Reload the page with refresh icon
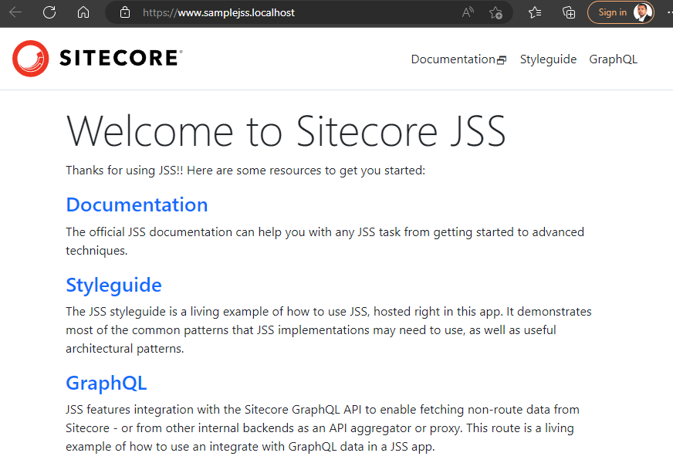The image size is (673, 463). coord(49,12)
